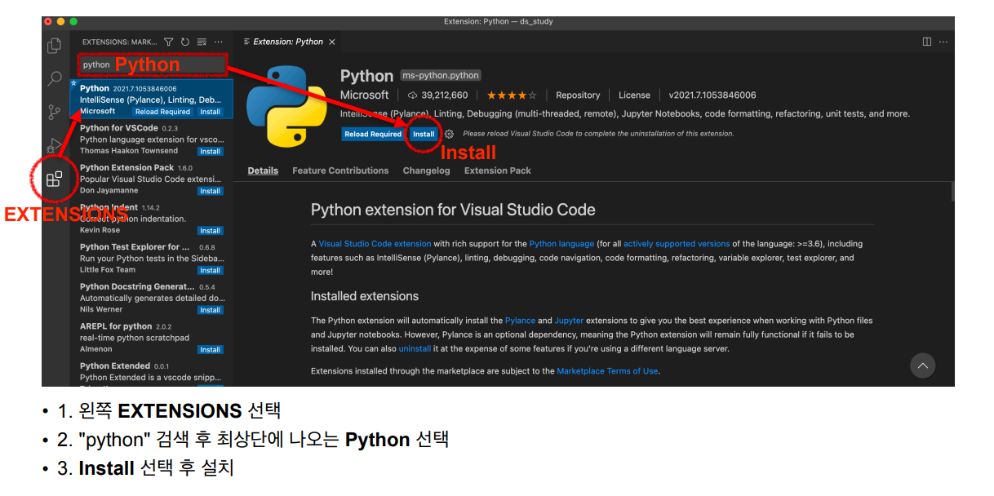Open the Explorer view in activity bar

(55, 46)
